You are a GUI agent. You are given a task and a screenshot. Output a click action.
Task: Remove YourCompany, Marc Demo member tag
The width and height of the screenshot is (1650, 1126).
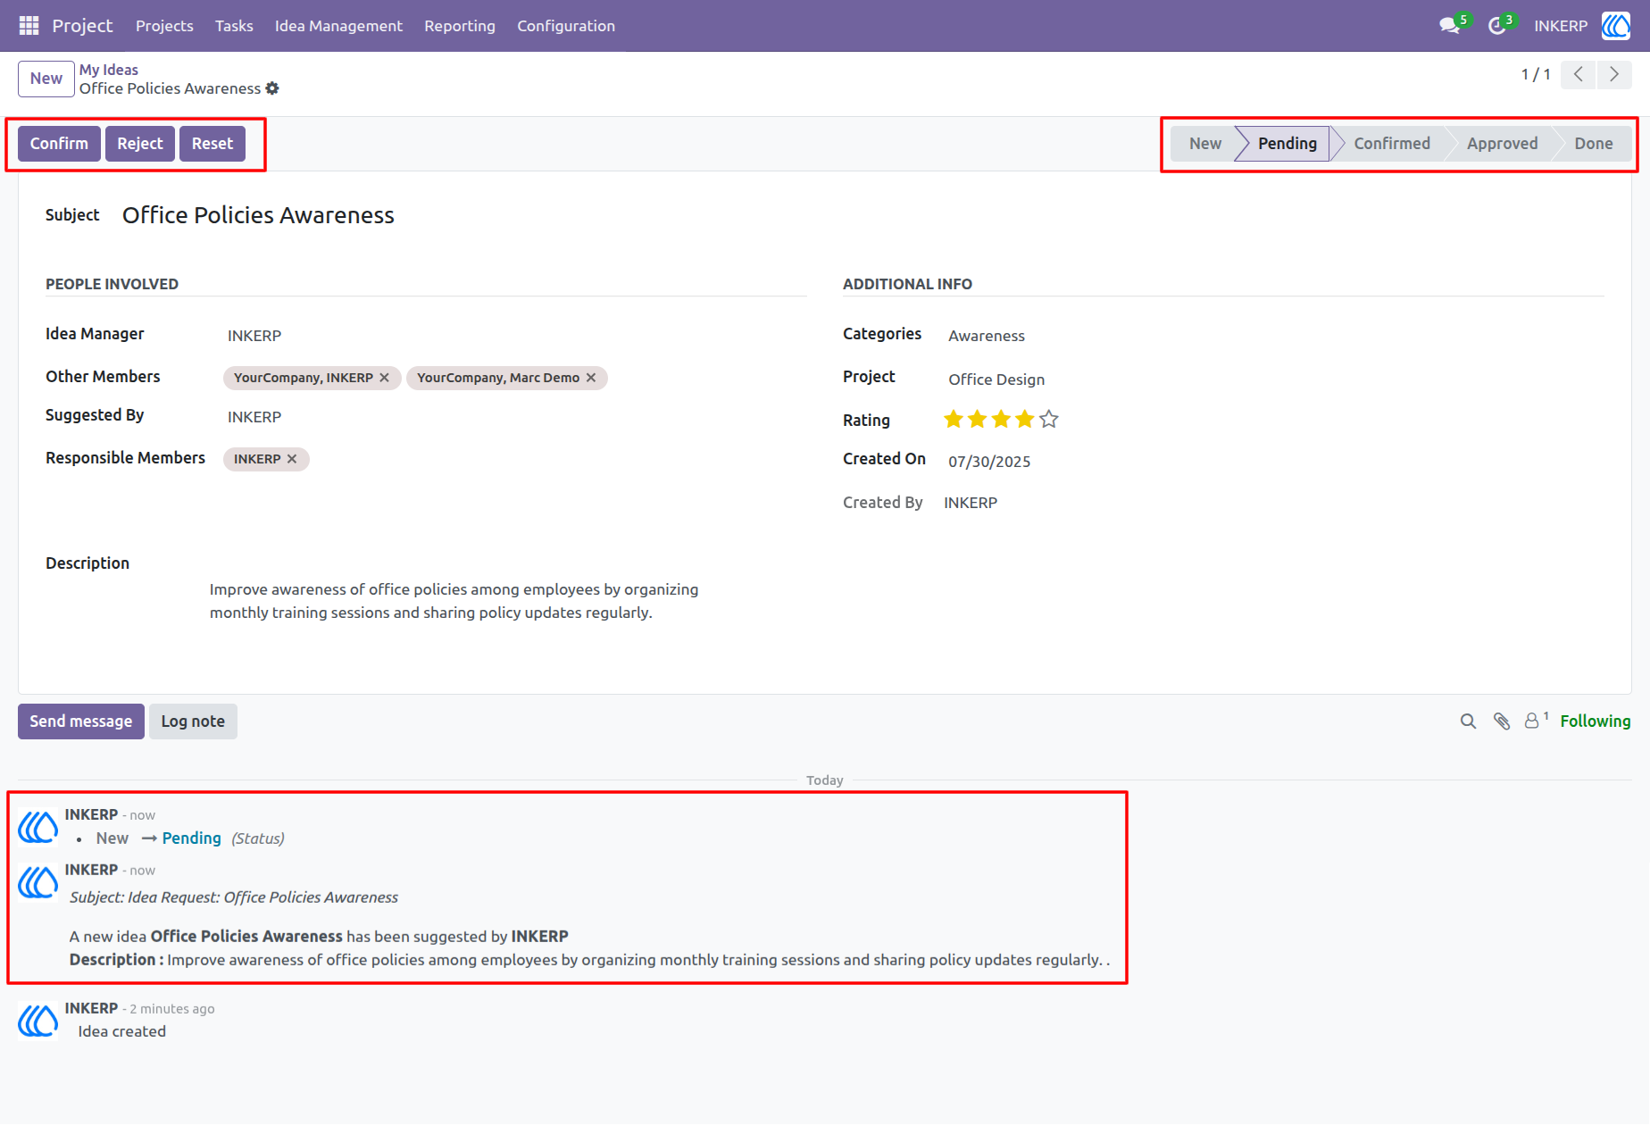tap(591, 378)
